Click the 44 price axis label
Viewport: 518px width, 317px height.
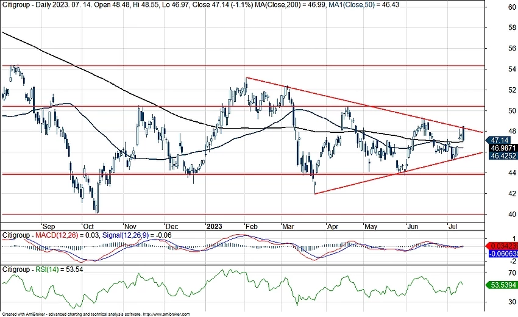pos(512,173)
